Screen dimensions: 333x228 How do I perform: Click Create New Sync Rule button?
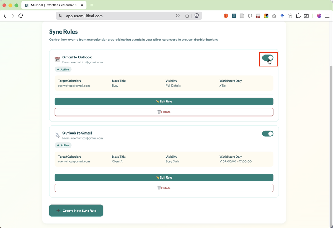(76, 211)
